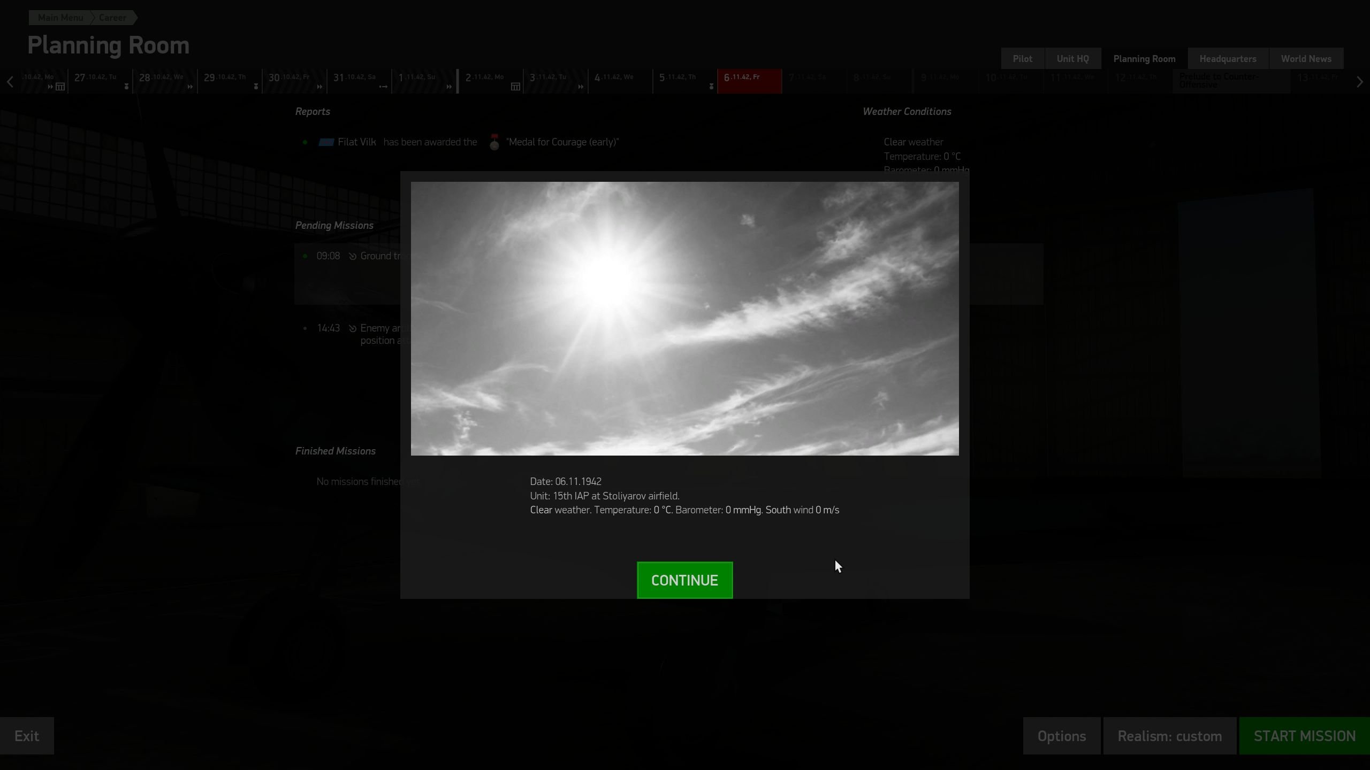Select the Planning Room tab
The width and height of the screenshot is (1370, 770).
click(x=1144, y=59)
